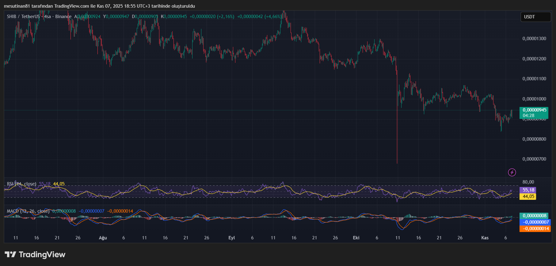Select the MACD (12, 26, close) legend
This screenshot has width=556, height=266.
pyautogui.click(x=28, y=211)
